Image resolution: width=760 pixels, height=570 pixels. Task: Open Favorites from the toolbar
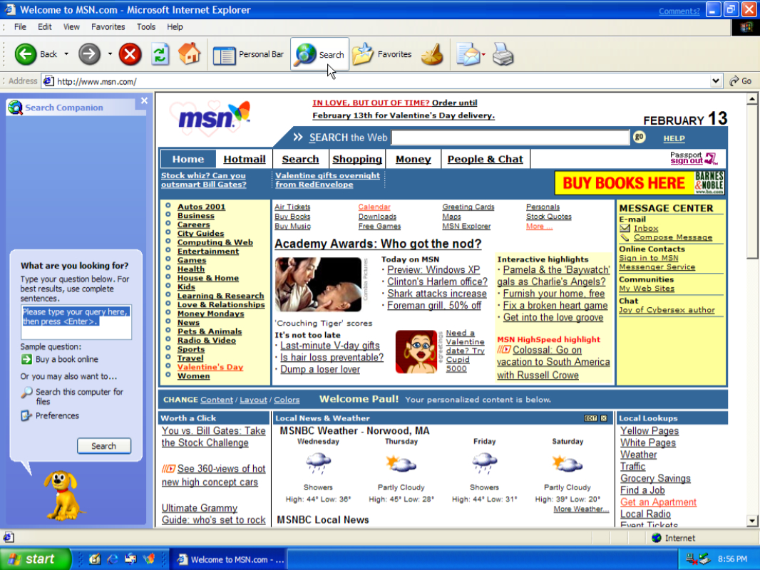pyautogui.click(x=382, y=54)
